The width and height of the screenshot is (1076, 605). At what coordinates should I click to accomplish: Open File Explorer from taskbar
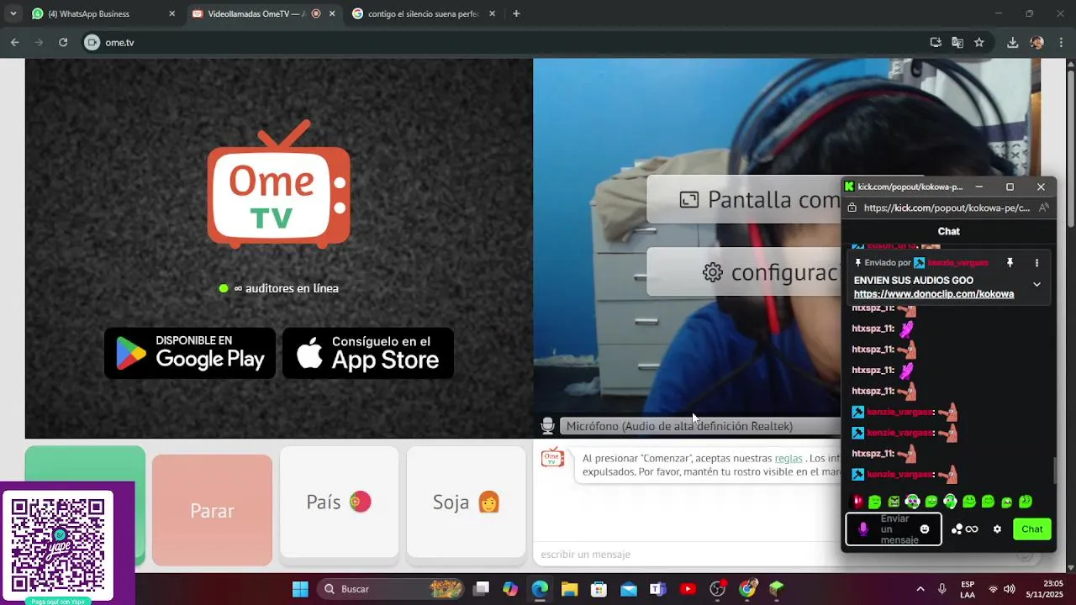point(569,589)
